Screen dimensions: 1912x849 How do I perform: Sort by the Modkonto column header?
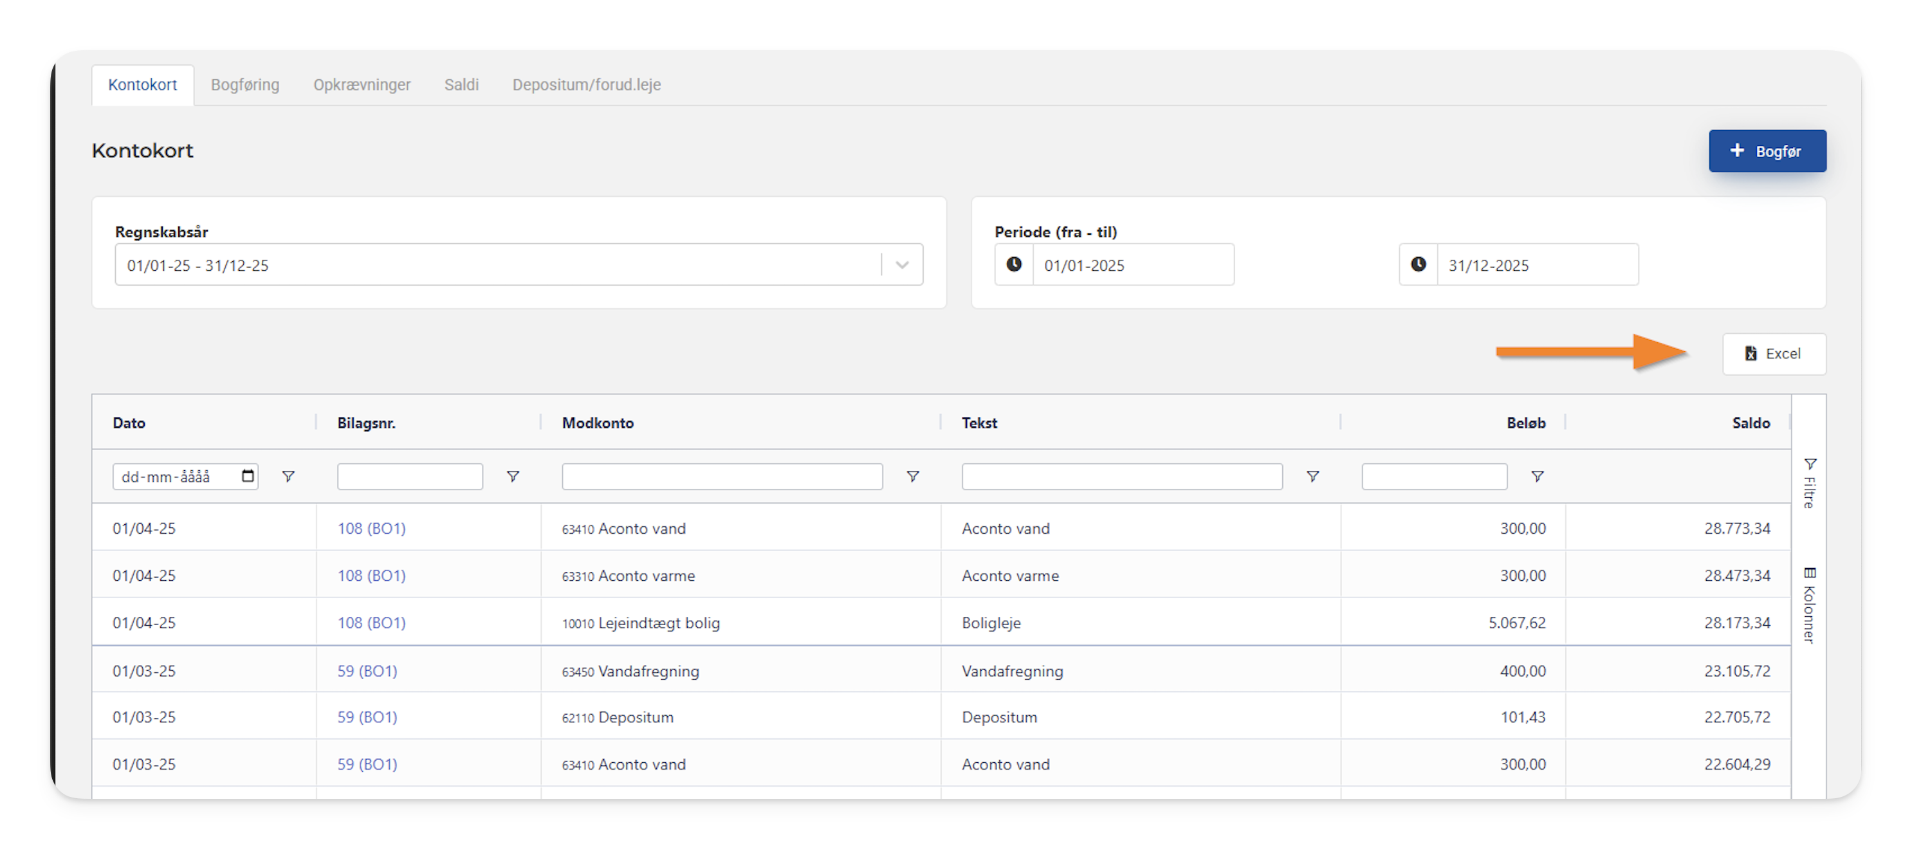click(x=598, y=423)
